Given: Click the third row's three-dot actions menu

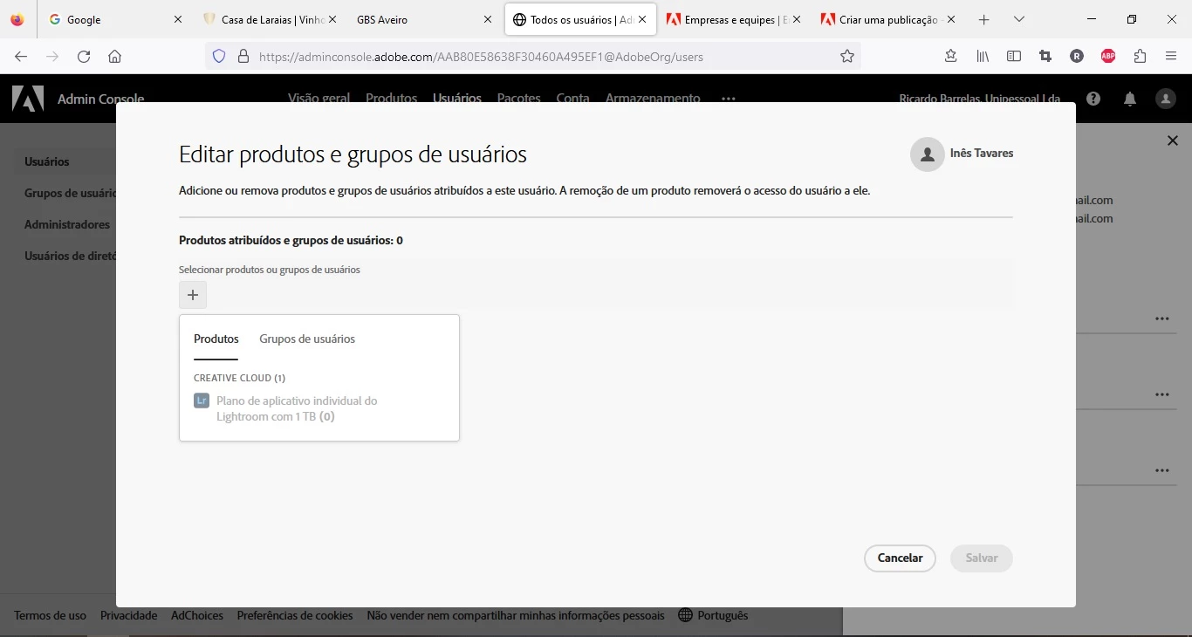Looking at the screenshot, I should (1162, 470).
